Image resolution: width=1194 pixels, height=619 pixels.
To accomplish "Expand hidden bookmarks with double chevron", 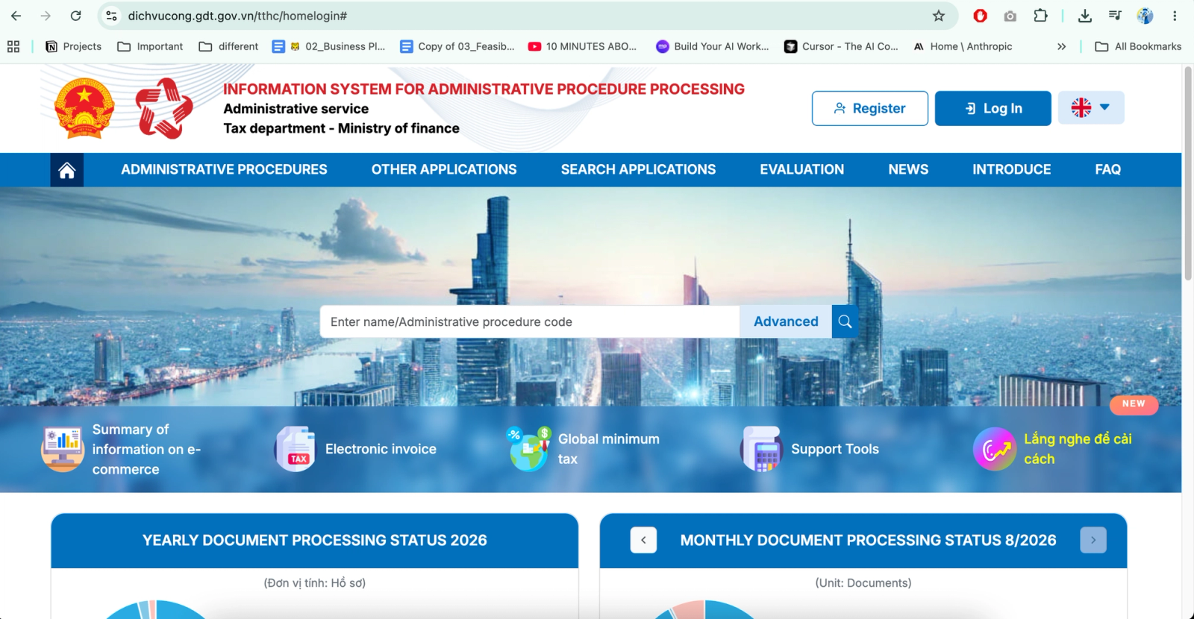I will click(1061, 46).
